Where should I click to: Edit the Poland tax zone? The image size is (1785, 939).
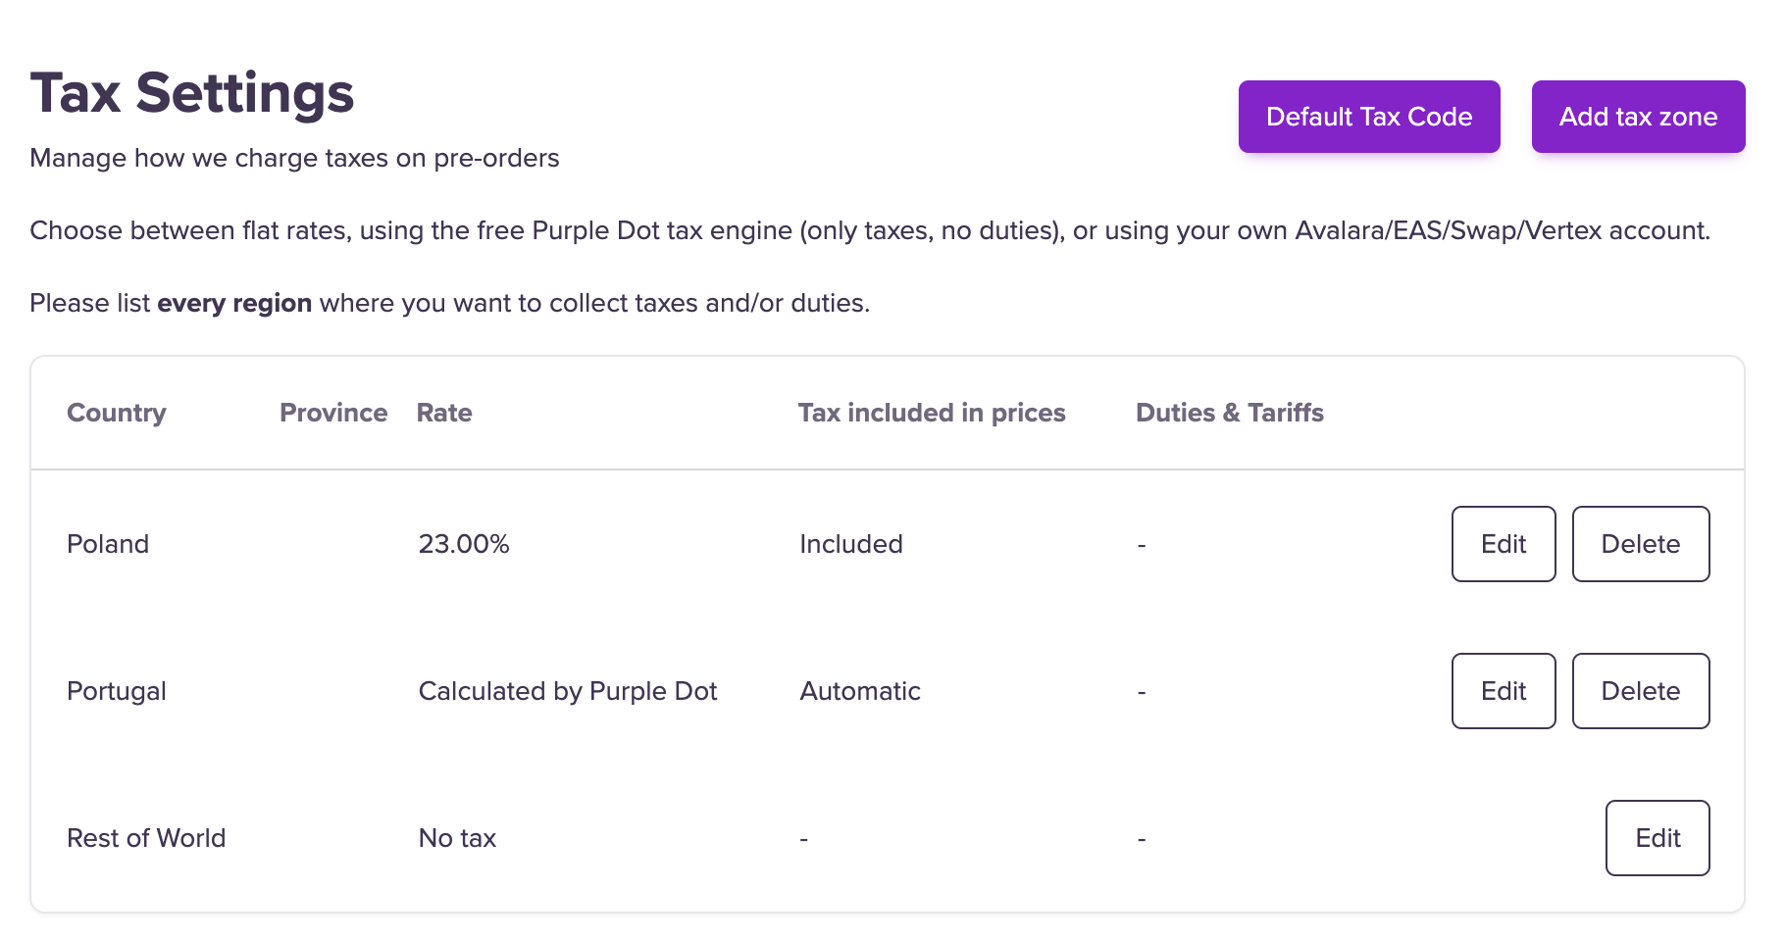(1504, 544)
